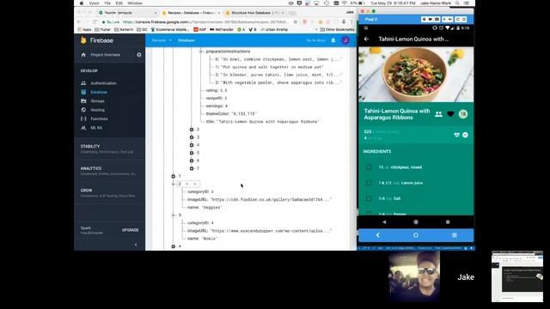Select the themeColor "0,153,115" value

[244, 114]
